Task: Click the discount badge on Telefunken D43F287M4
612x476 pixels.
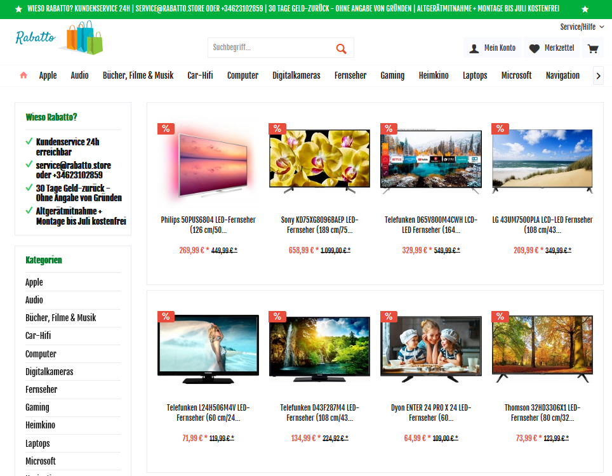Action: [277, 317]
